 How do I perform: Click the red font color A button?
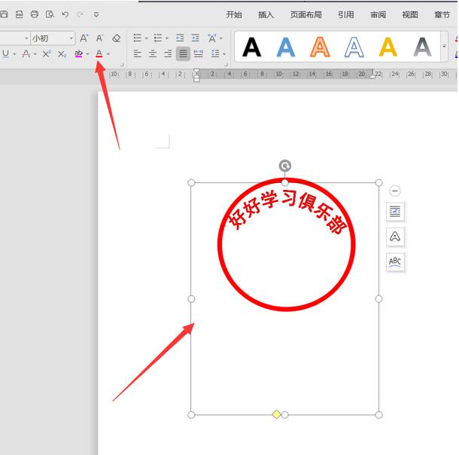99,54
